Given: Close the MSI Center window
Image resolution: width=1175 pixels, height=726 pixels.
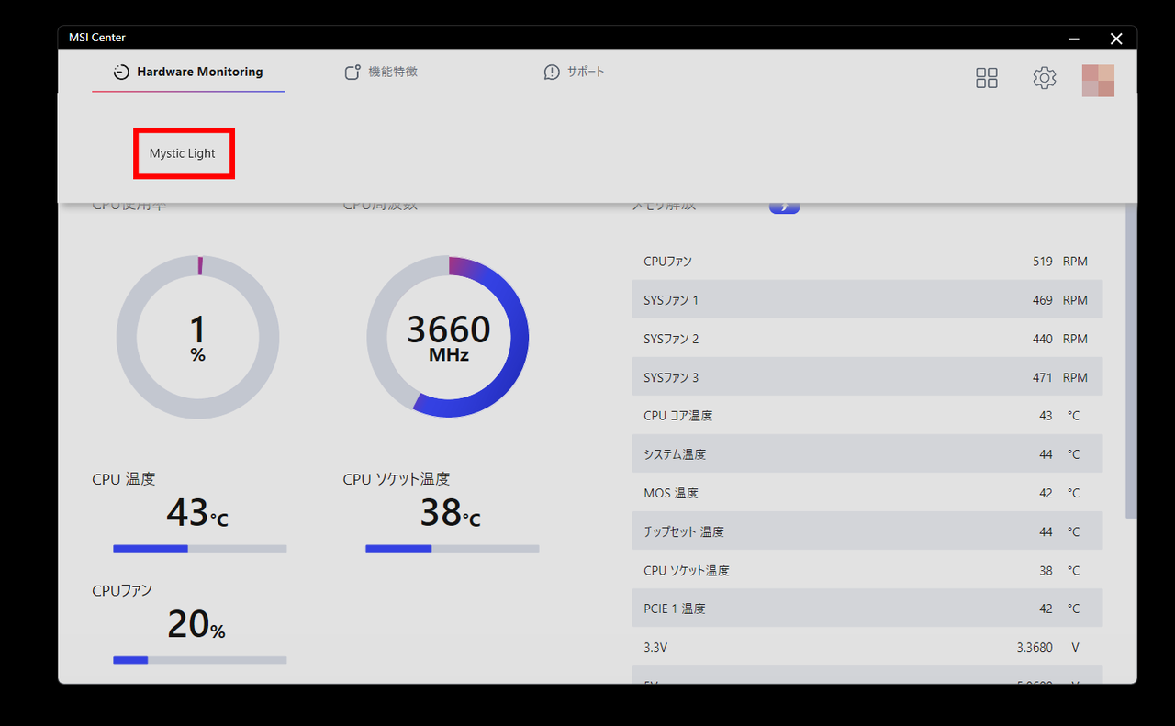Looking at the screenshot, I should [x=1116, y=39].
